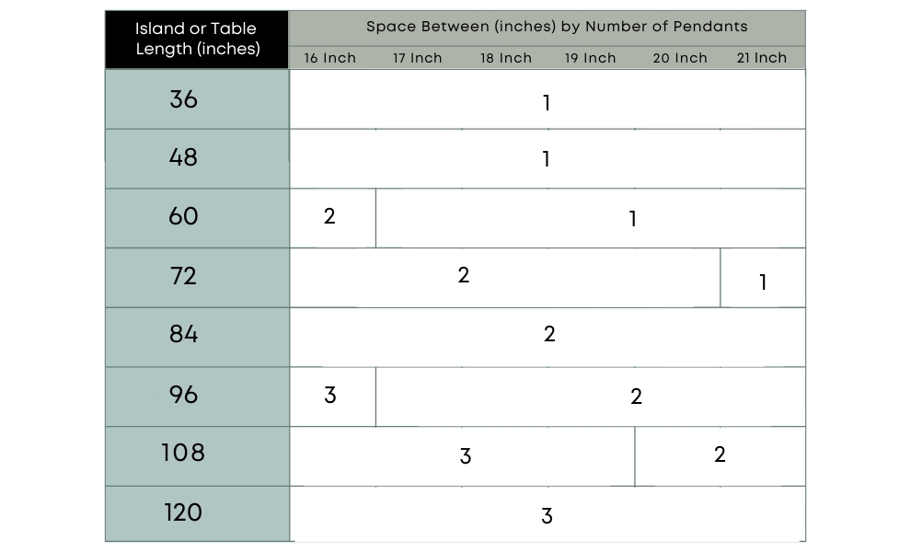
Task: Select the 20 Inch column header
Action: (679, 58)
